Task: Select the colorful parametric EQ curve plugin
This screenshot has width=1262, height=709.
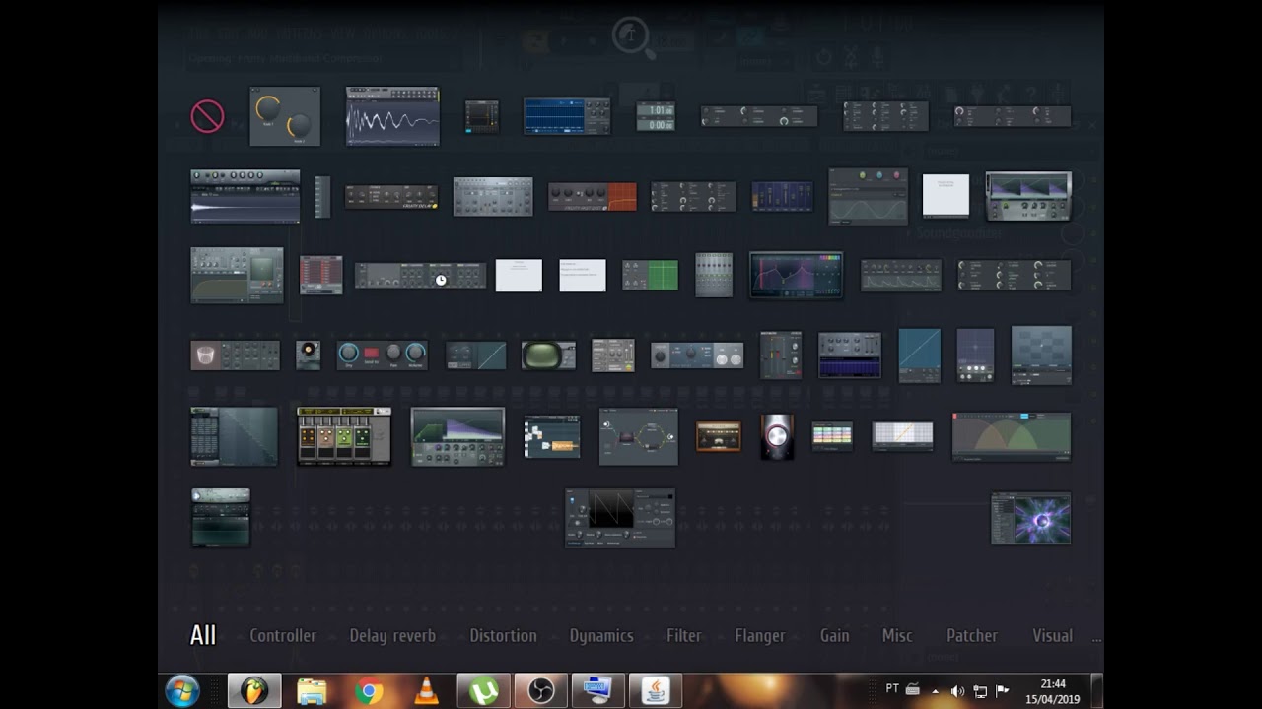Action: point(796,275)
